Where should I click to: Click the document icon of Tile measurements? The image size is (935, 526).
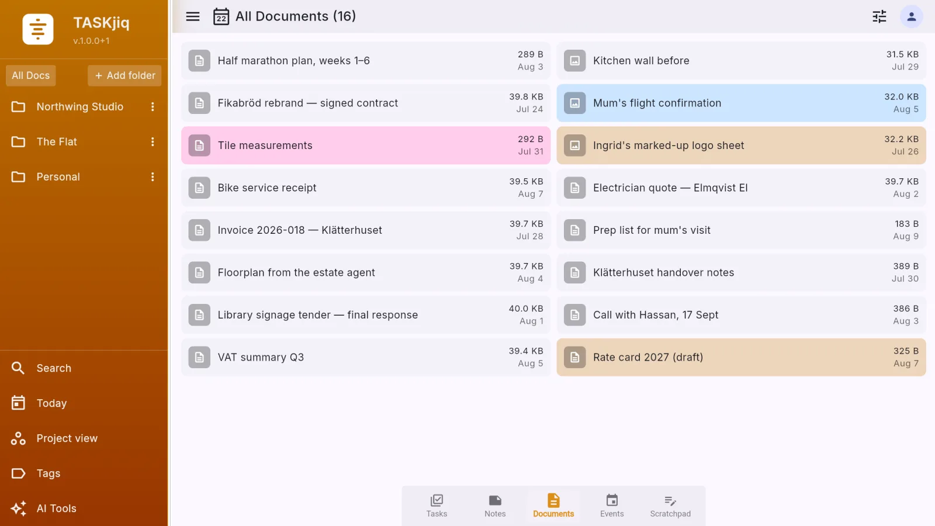[199, 146]
